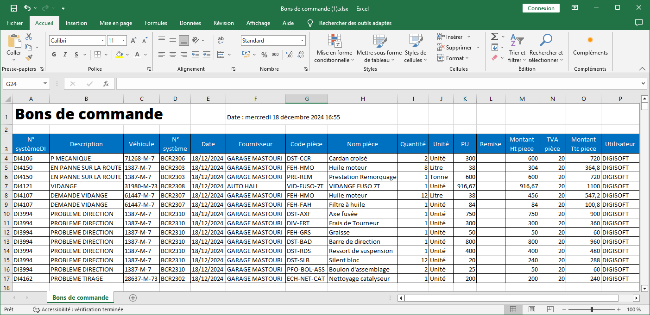
Task: Click the Undo arrow icon
Action: 27,8
